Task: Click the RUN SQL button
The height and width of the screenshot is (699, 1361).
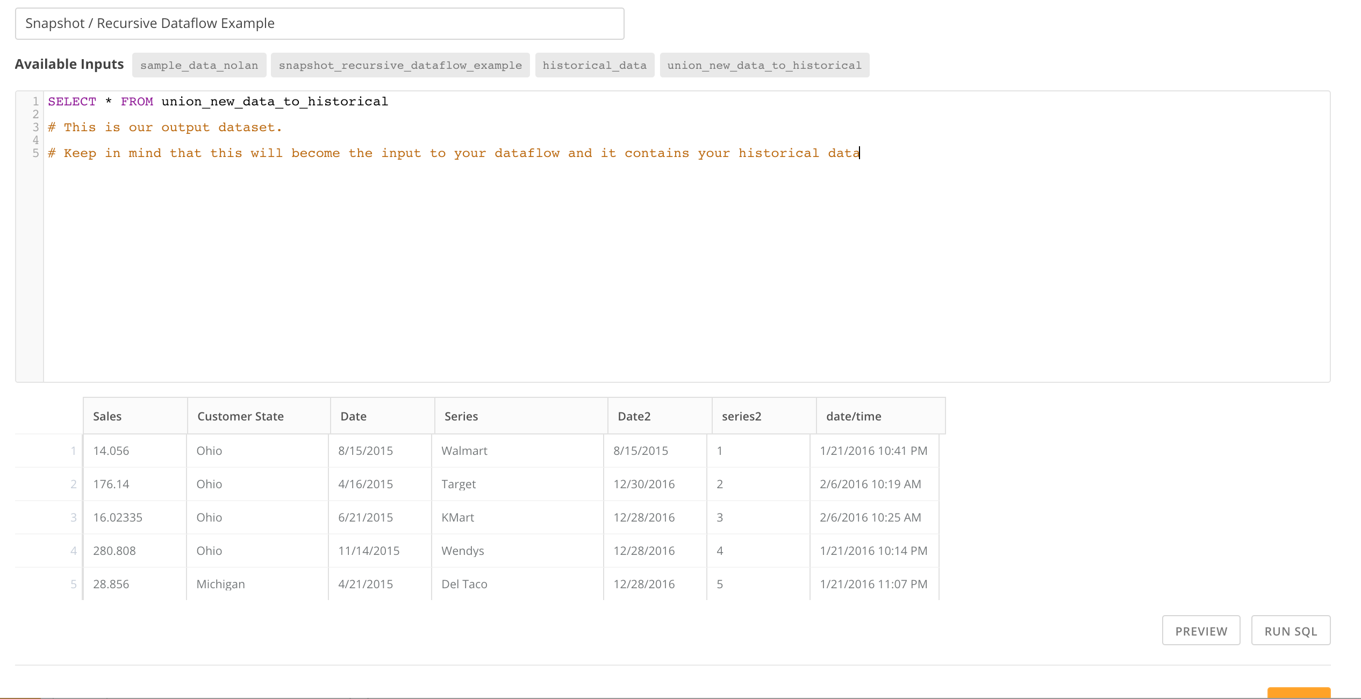Action: click(x=1290, y=630)
